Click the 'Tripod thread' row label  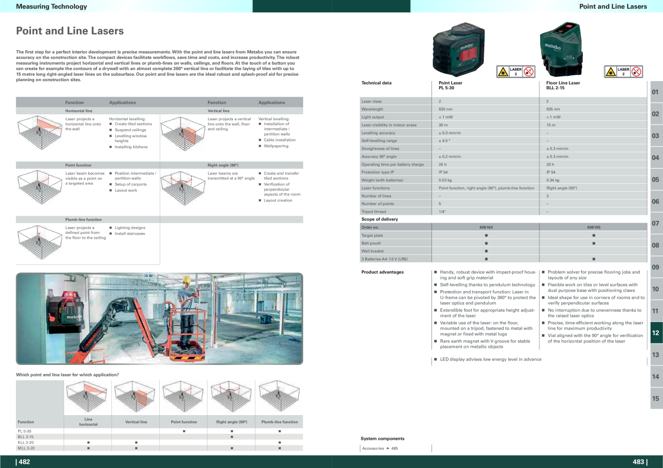(x=374, y=212)
